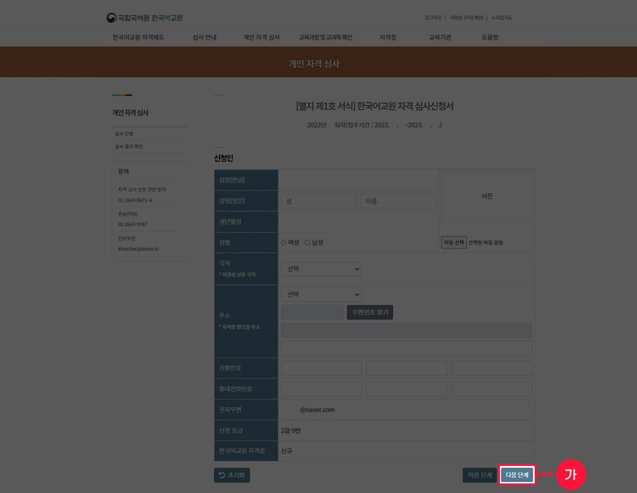Select the 개인 자격 심사 menu item
This screenshot has width=637, height=493.
click(261, 37)
